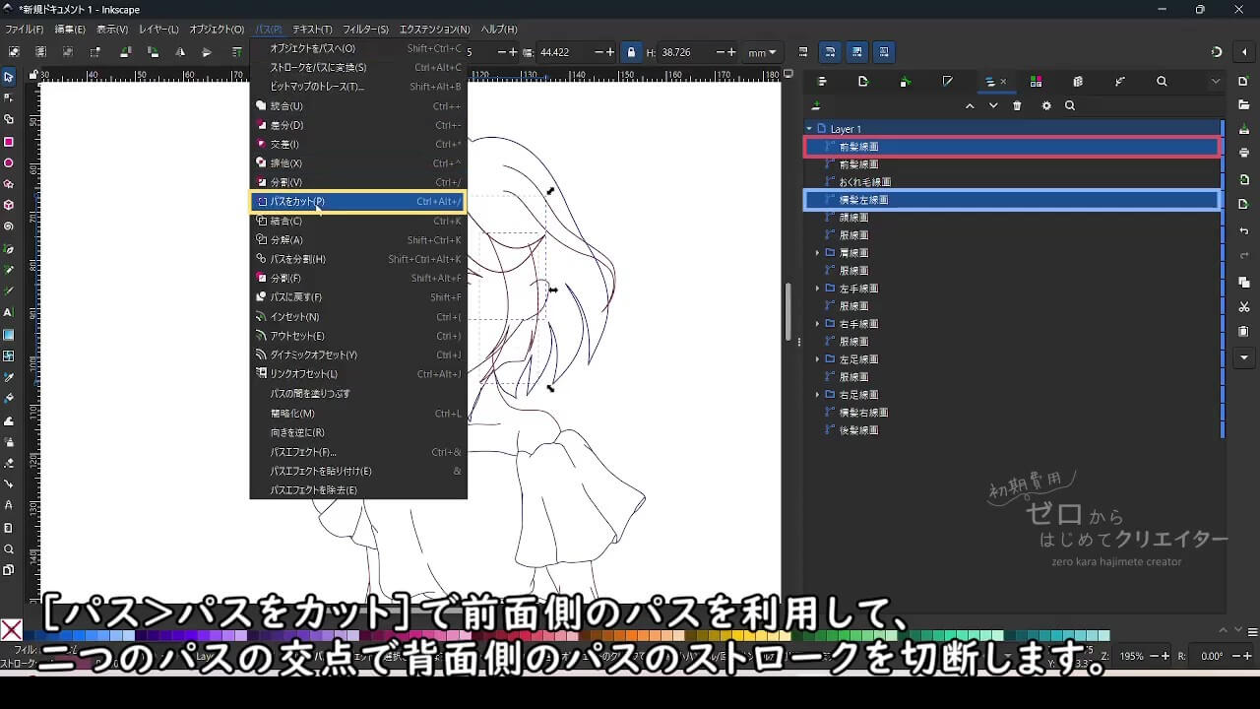Pick a red swatch from the bottom palette
The width and height of the screenshot is (1260, 709).
(522, 634)
